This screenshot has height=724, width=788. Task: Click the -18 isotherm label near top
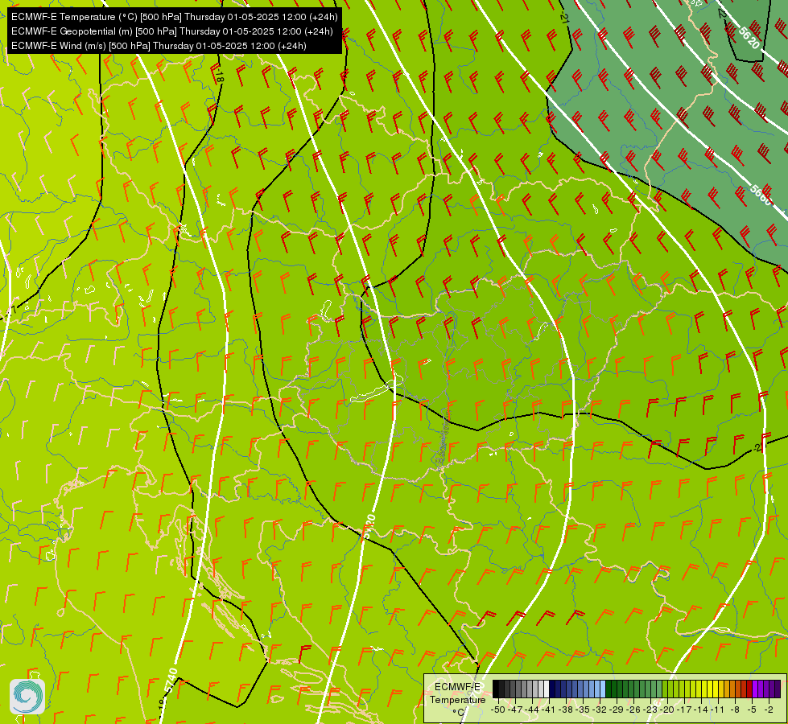(219, 76)
